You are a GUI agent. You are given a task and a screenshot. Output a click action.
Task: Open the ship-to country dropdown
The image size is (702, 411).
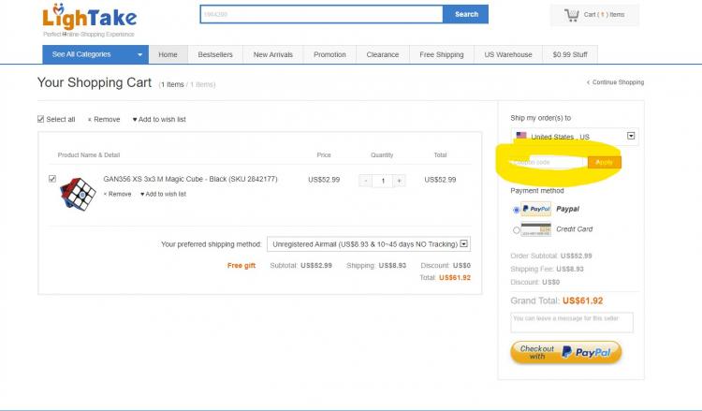575,137
